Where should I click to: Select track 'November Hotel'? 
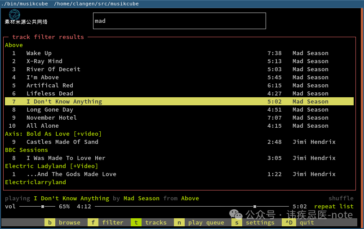(x=179, y=117)
